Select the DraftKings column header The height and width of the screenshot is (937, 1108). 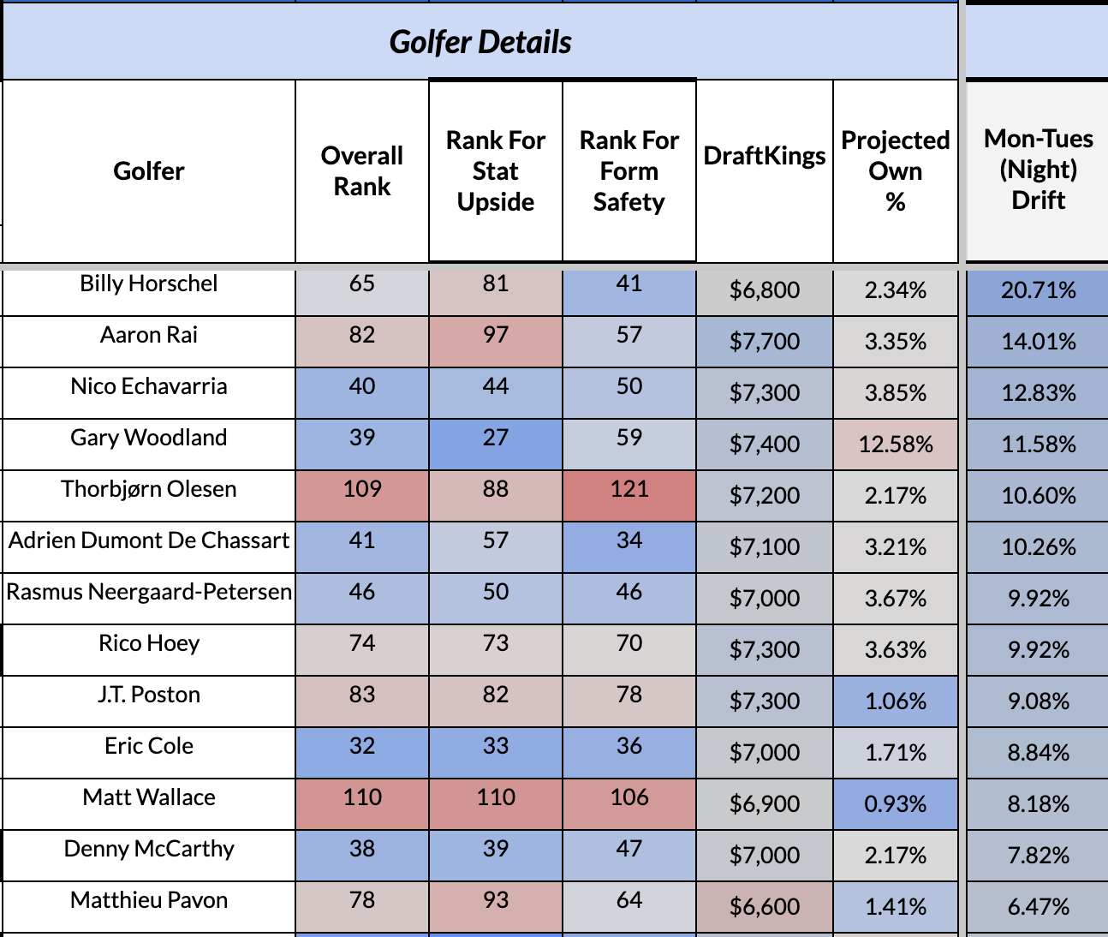(x=764, y=156)
